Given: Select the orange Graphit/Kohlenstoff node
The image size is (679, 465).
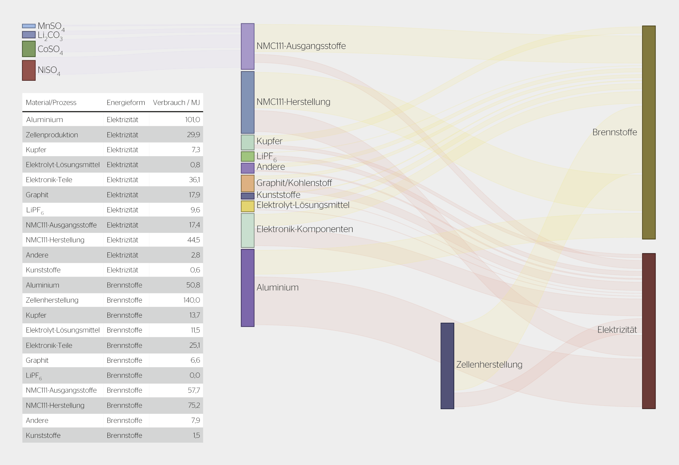Looking at the screenshot, I should [x=248, y=183].
